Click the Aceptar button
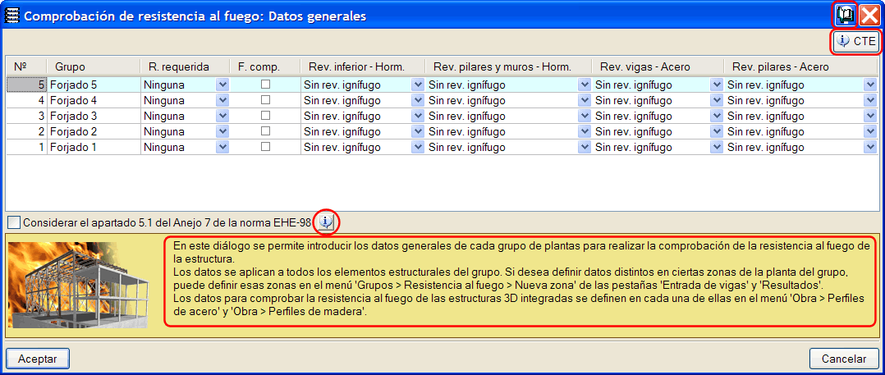 coord(37,359)
